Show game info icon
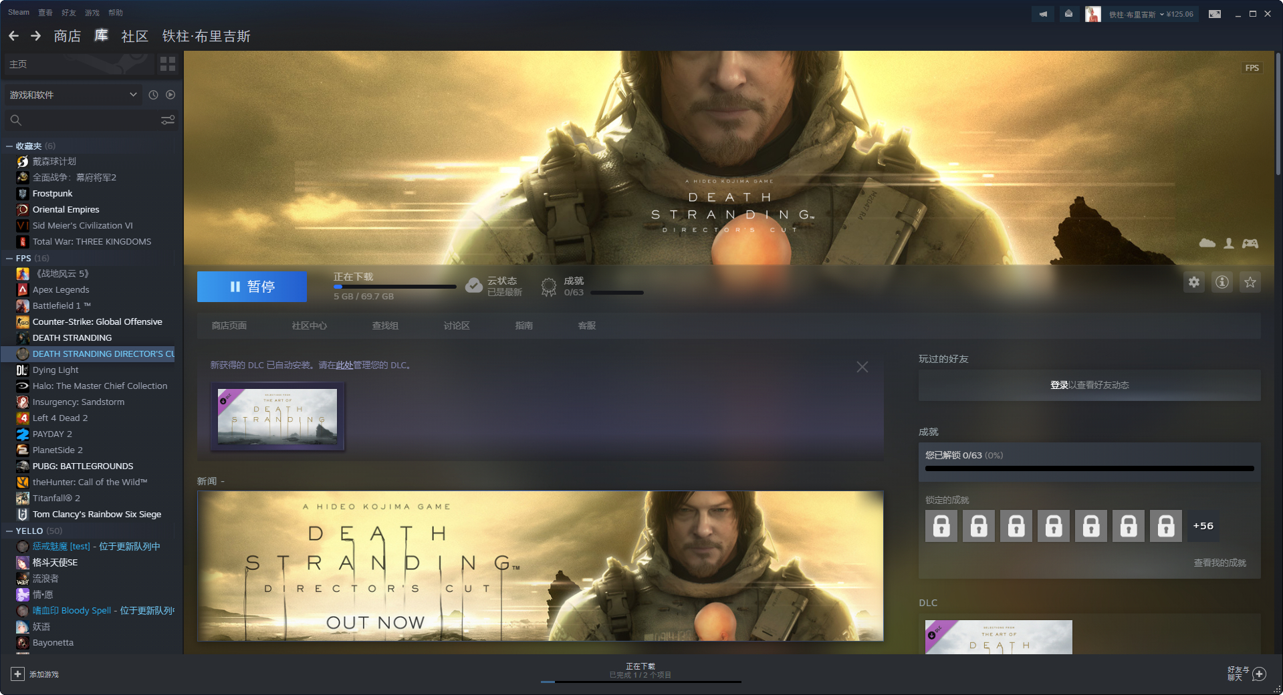 click(1222, 282)
